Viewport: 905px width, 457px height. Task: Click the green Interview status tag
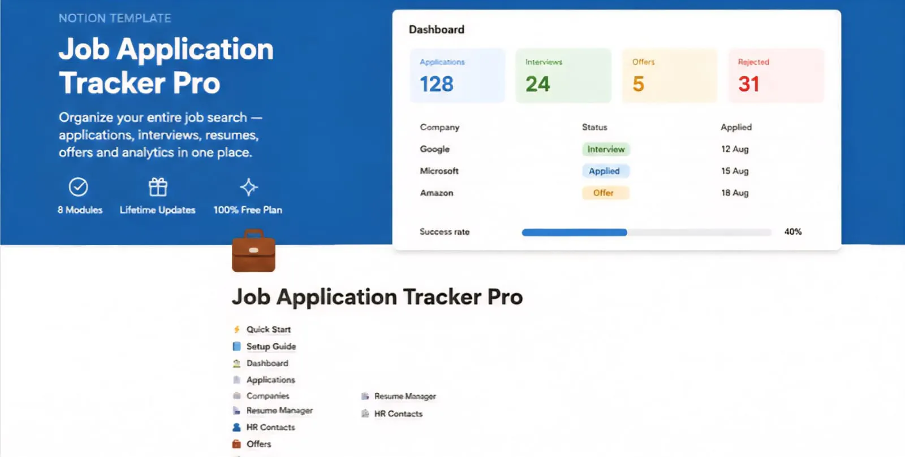click(606, 149)
